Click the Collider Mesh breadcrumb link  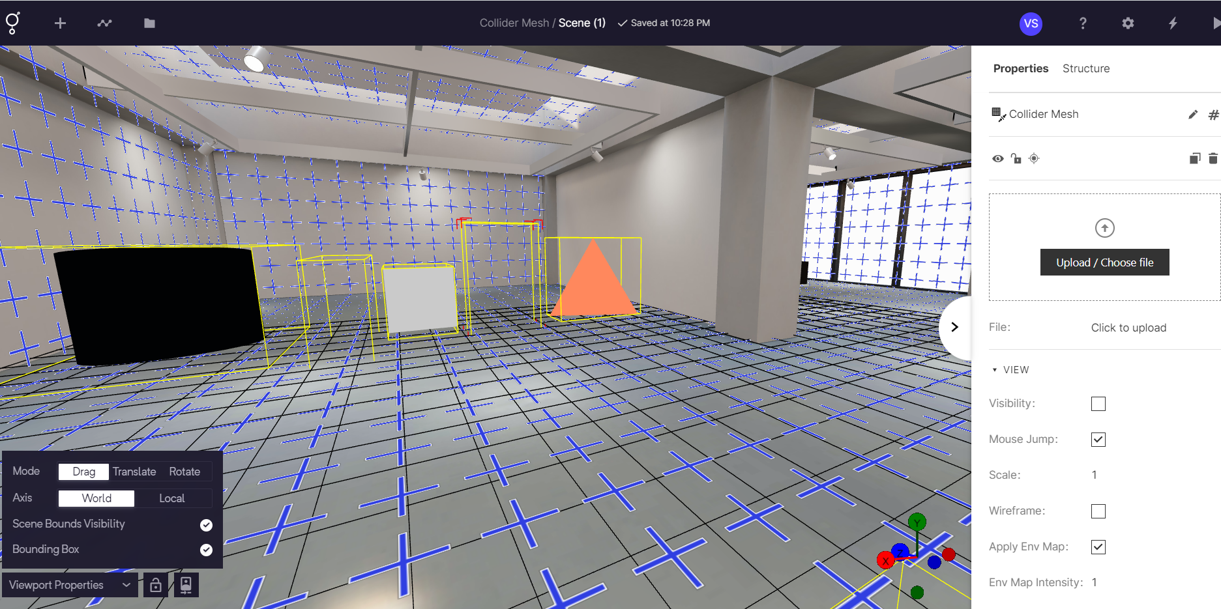[514, 23]
